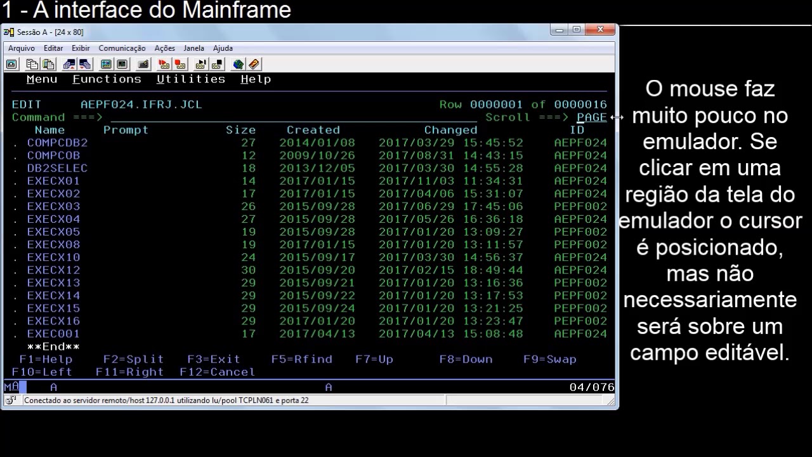Open the Exibir menu
Image resolution: width=812 pixels, height=457 pixels.
pyautogui.click(x=81, y=48)
